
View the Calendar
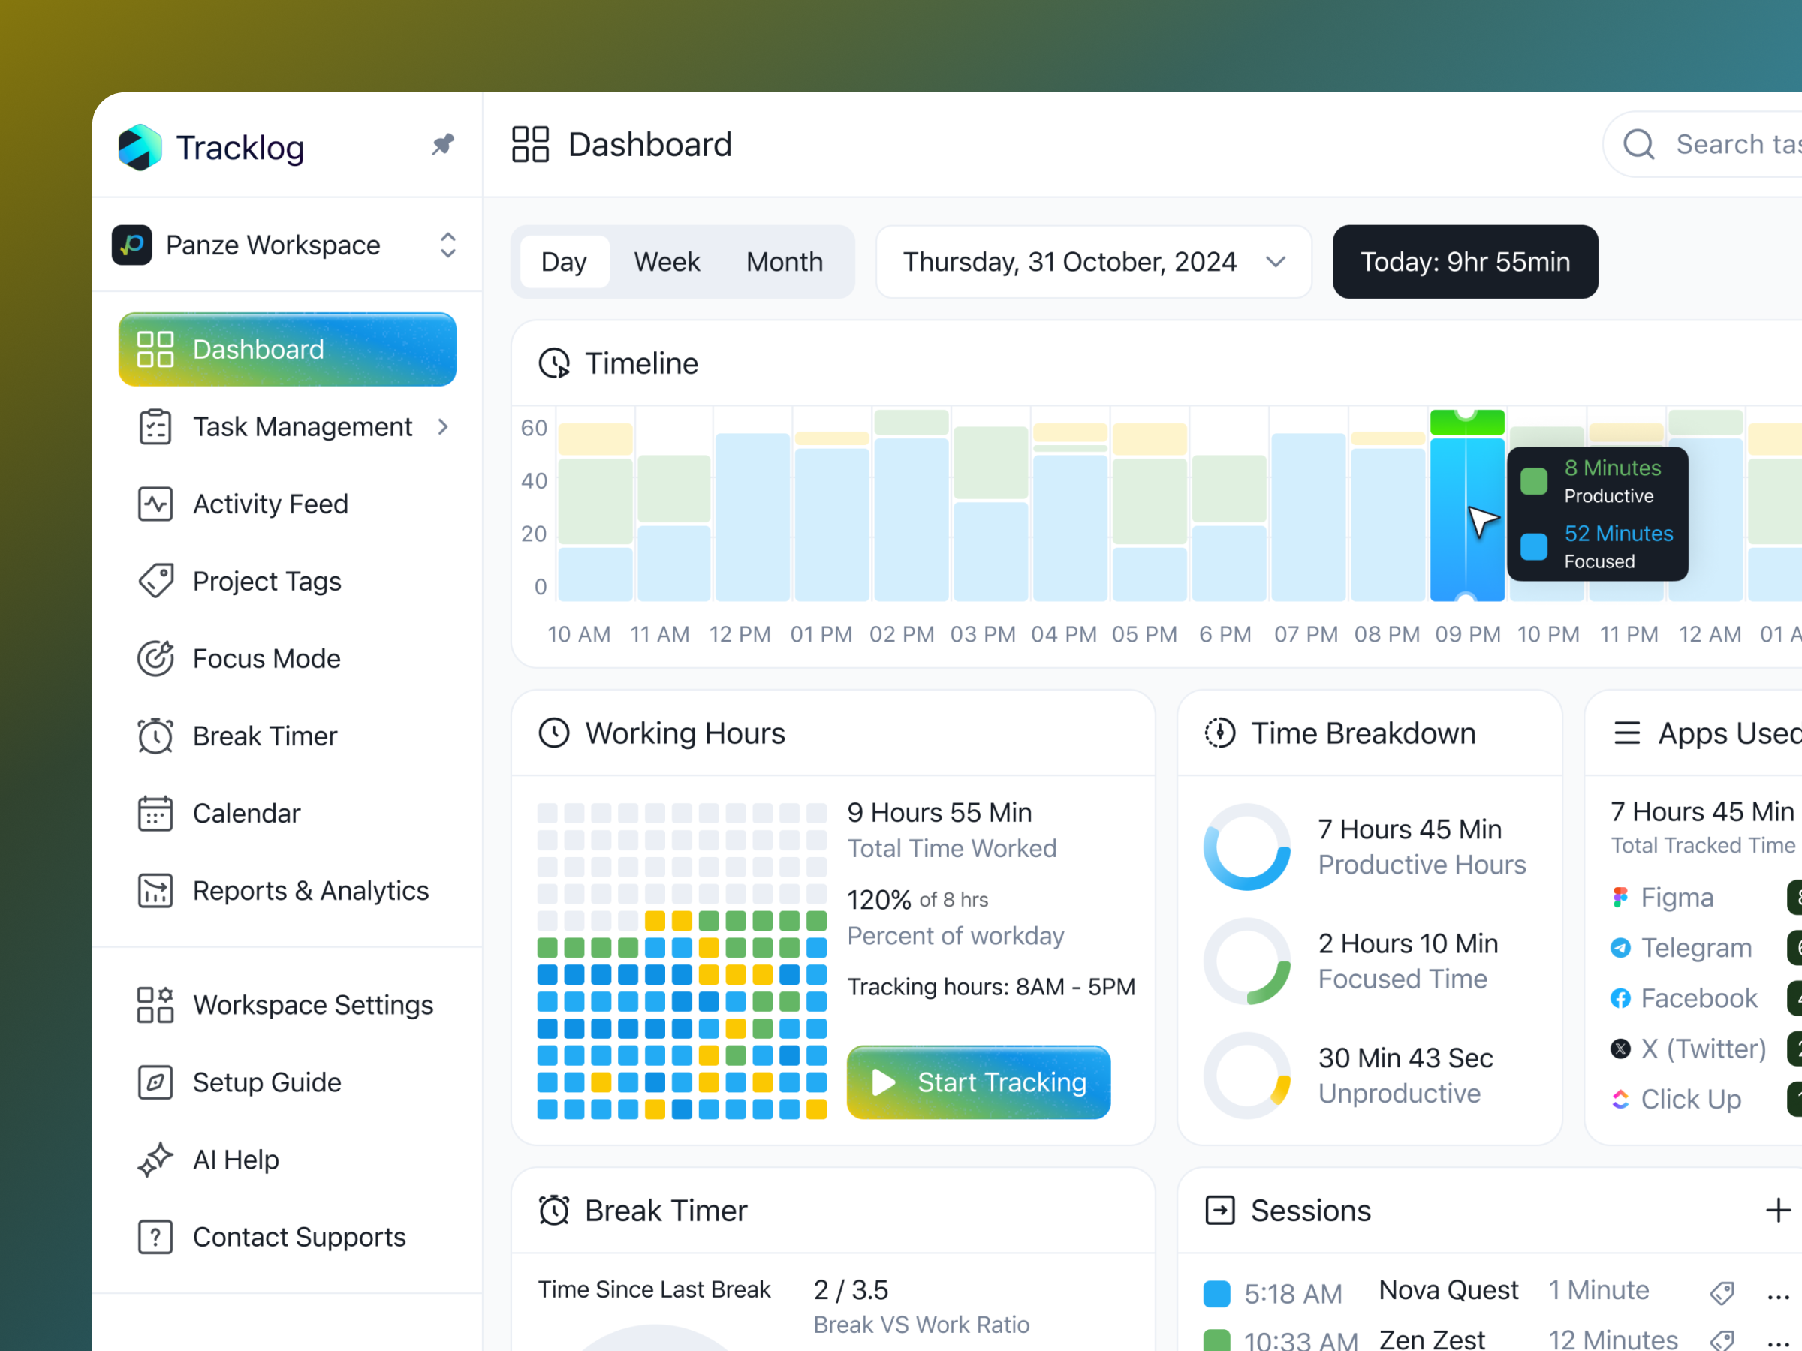(x=247, y=812)
